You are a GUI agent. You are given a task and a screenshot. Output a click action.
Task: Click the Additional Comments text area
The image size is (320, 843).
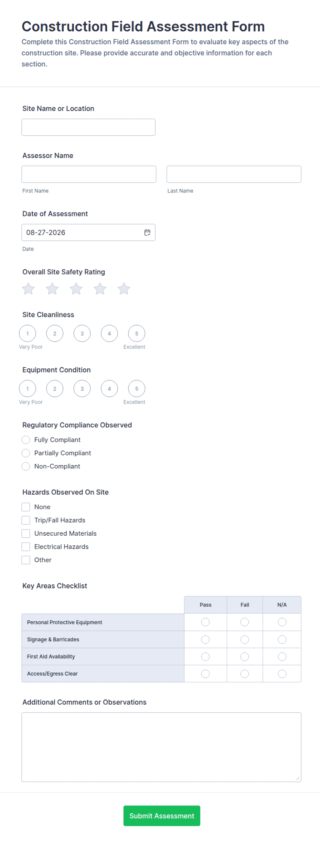click(161, 747)
